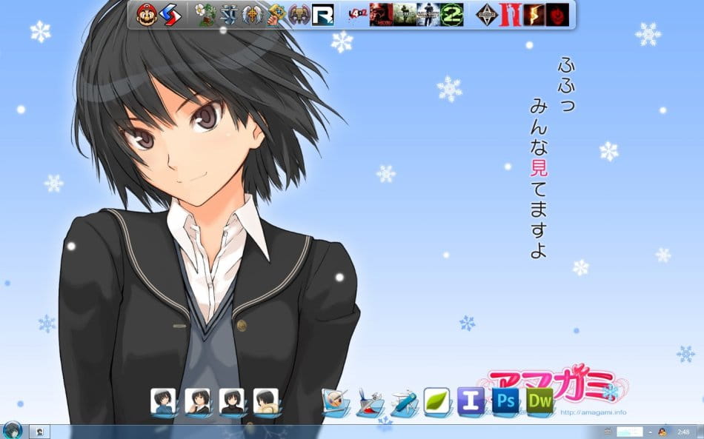This screenshot has height=439, width=704.
Task: Open the red gas mask game icon
Action: pos(381,15)
